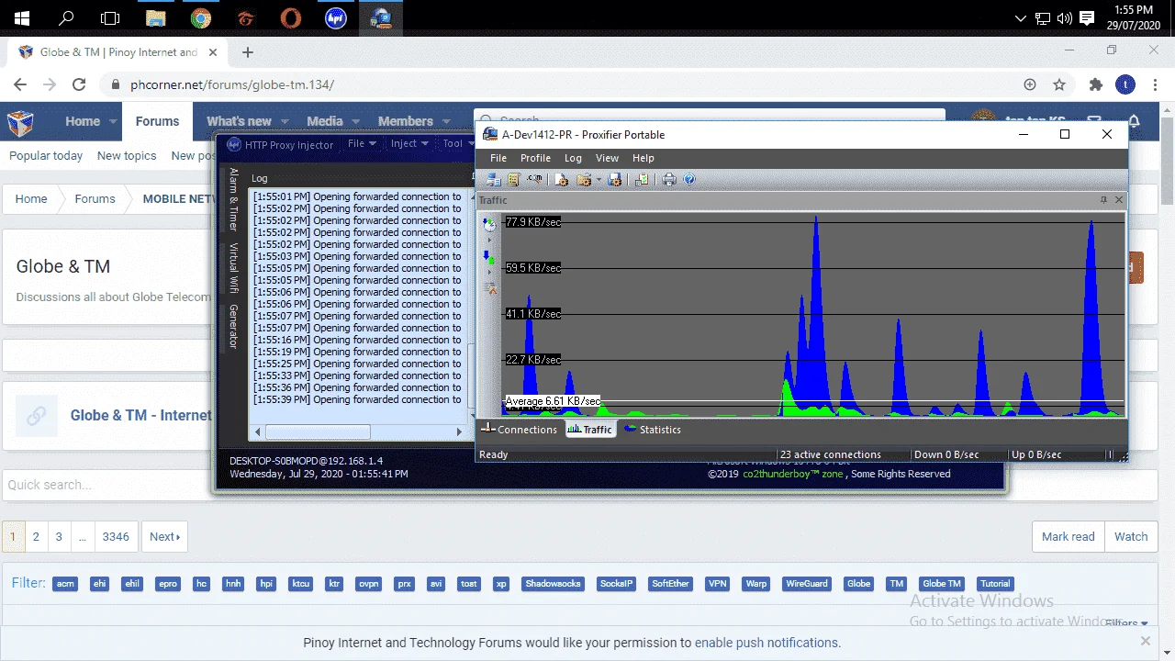The image size is (1175, 661).
Task: Open the Help menu in Proxifier
Action: [x=643, y=158]
